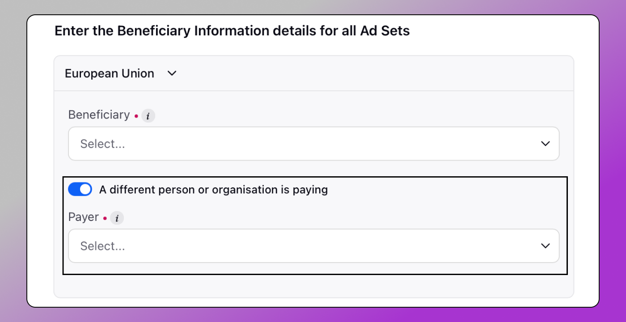This screenshot has width=626, height=322.
Task: Toggle off the different payer switch
Action: click(80, 190)
